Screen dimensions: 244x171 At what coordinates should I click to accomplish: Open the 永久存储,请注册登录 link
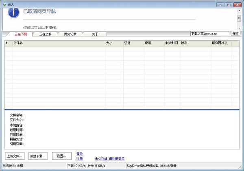pos(109,158)
